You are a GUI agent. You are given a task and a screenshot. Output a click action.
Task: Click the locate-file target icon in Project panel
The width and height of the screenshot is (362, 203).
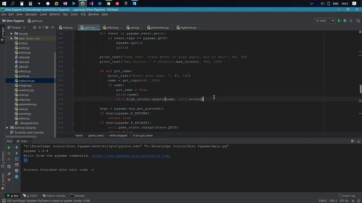[x=35, y=28]
